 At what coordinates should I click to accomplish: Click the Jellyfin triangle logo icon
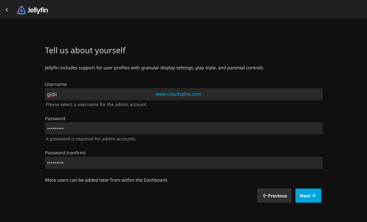click(x=21, y=10)
